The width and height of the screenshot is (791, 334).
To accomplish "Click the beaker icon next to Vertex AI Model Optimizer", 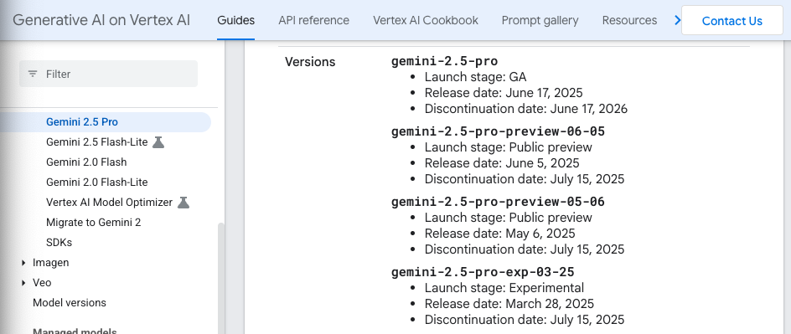I will click(x=184, y=203).
